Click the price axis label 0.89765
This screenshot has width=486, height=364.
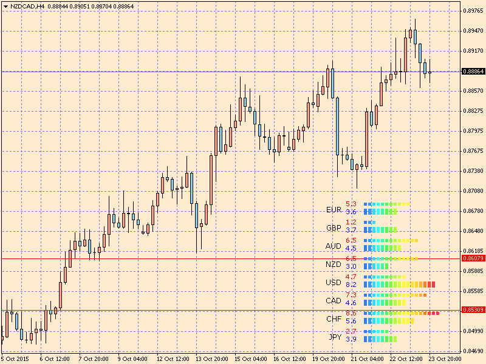pyautogui.click(x=473, y=11)
